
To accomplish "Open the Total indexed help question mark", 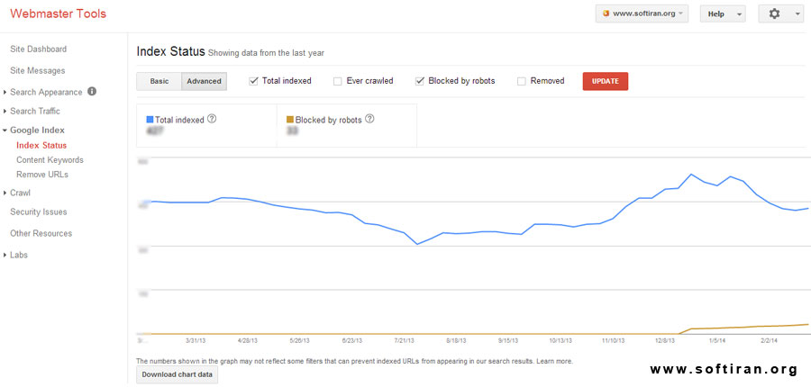I will click(x=212, y=118).
